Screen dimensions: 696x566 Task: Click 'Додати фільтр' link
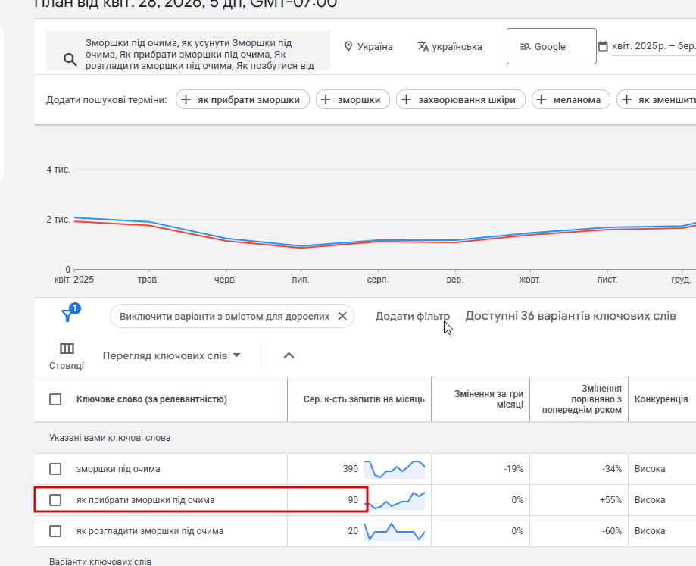click(412, 316)
